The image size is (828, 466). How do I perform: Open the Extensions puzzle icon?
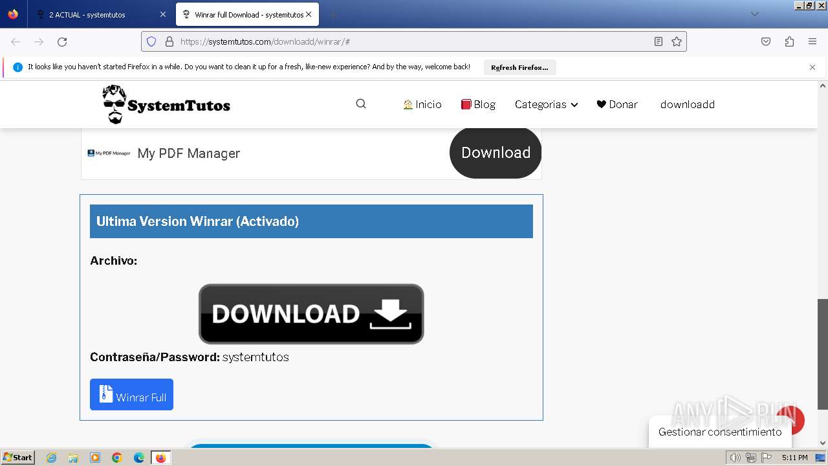pyautogui.click(x=789, y=41)
